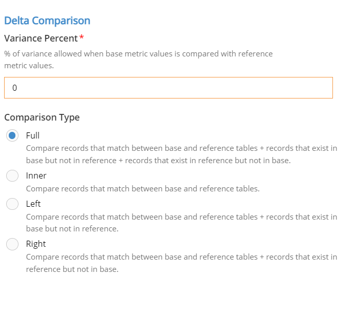The height and width of the screenshot is (314, 353).
Task: Place cursor on the 0 value
Action: click(14, 88)
